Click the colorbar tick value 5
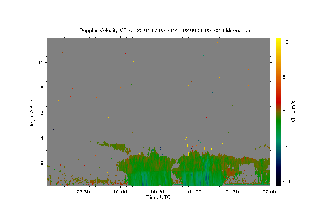This screenshot has height=223, width=334. [x=284, y=77]
